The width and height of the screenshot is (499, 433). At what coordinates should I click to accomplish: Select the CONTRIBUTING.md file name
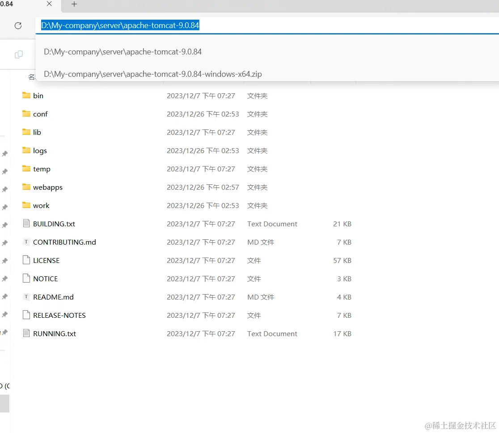point(64,242)
